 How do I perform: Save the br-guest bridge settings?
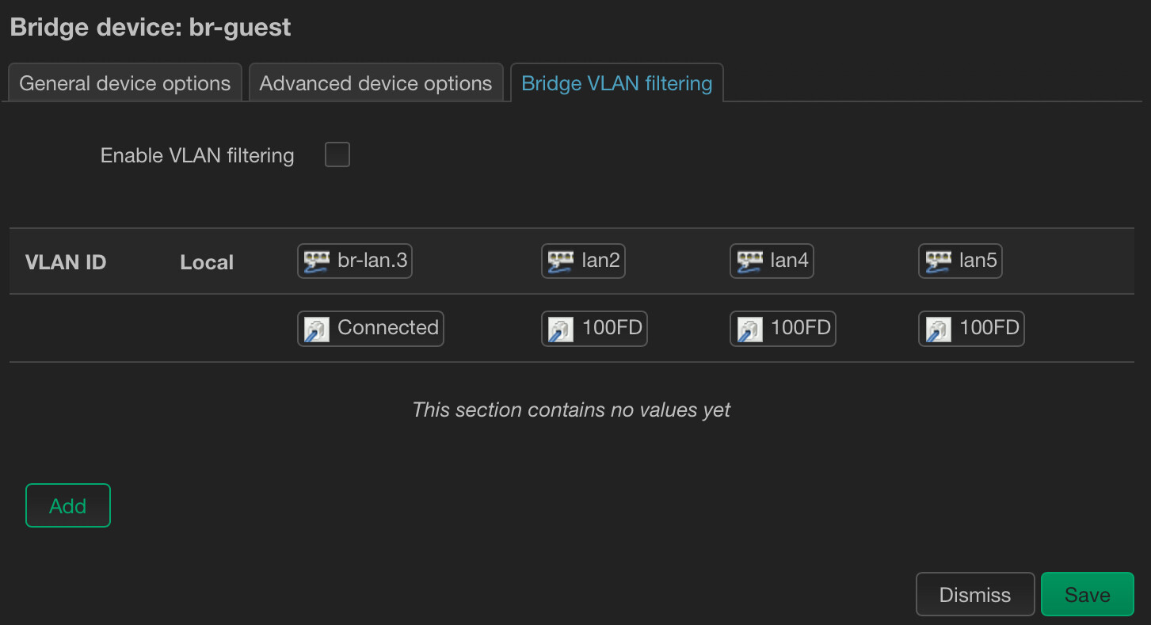1087,594
